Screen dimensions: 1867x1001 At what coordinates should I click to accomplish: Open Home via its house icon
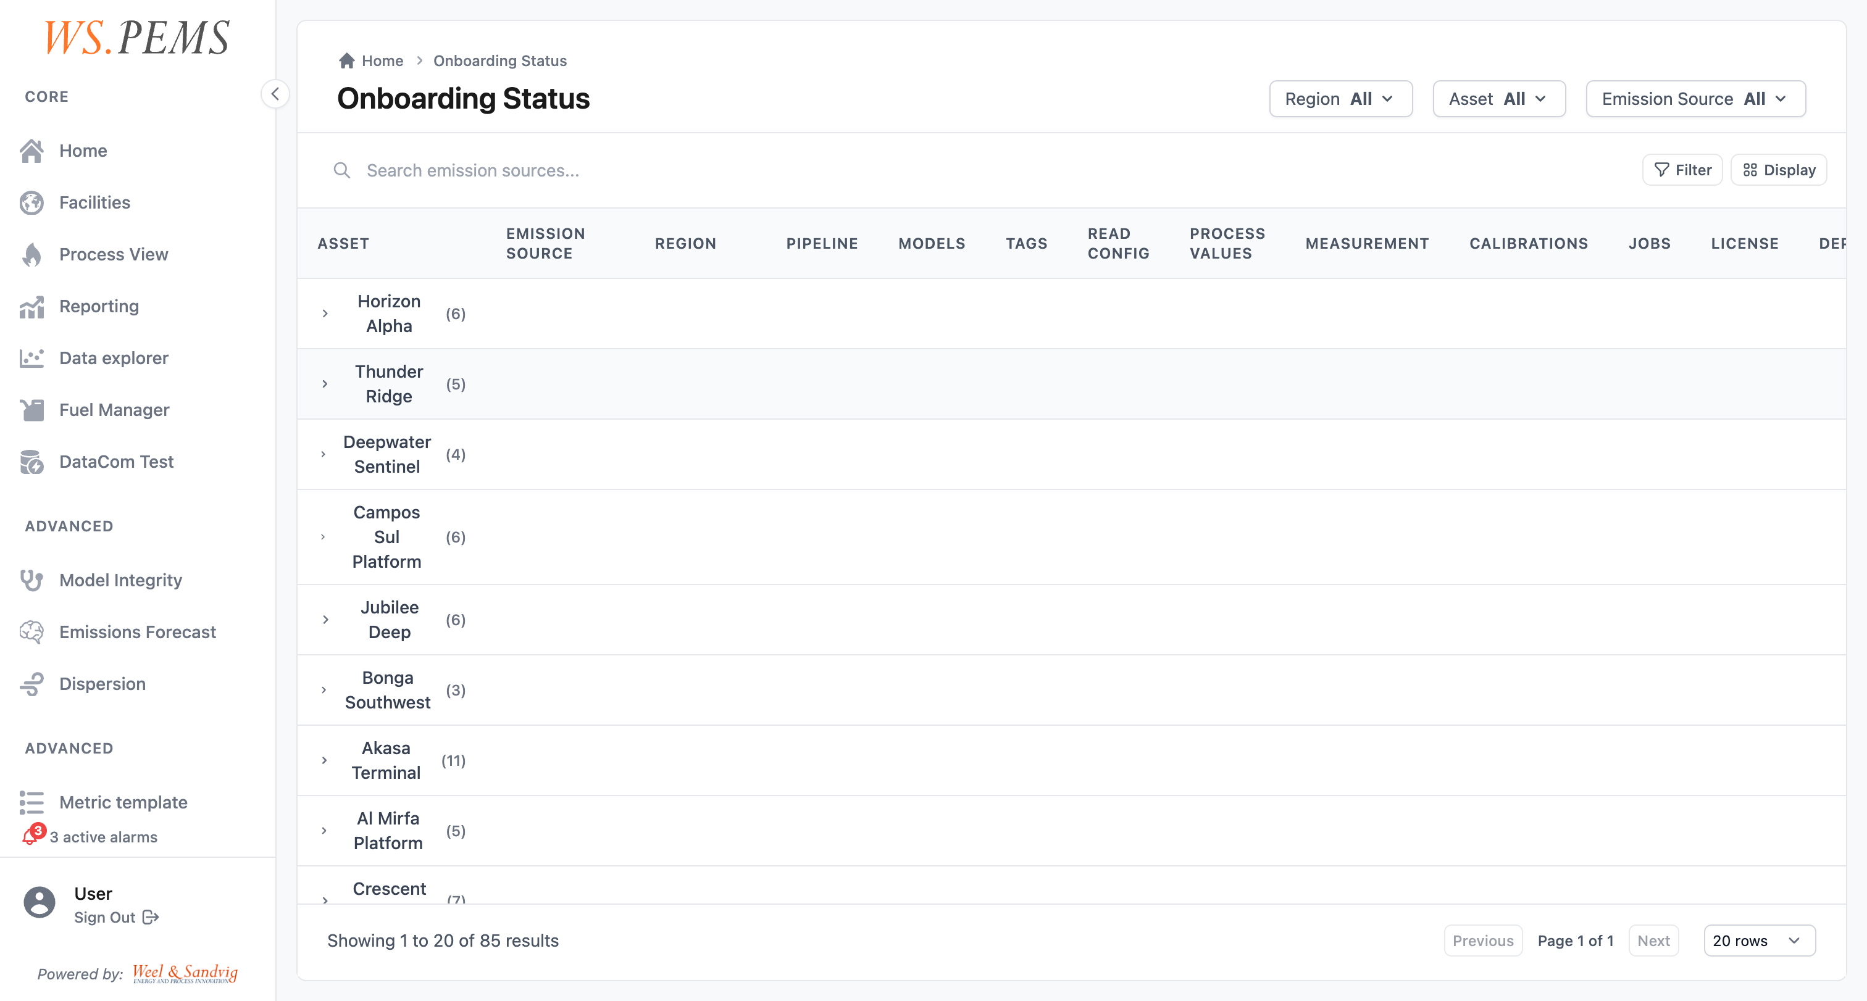[32, 151]
